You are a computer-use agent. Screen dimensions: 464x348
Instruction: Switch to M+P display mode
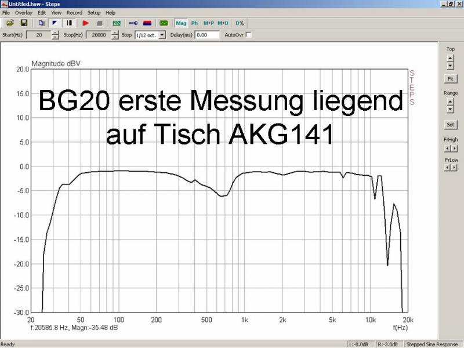click(x=209, y=23)
